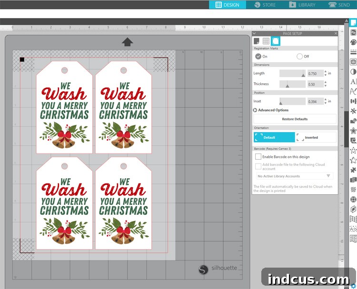Open the Offset star icon

point(353,131)
